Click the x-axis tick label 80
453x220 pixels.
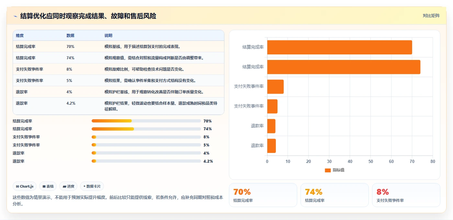[433, 161]
